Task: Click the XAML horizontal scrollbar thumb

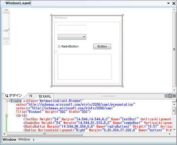Action: tap(45, 134)
